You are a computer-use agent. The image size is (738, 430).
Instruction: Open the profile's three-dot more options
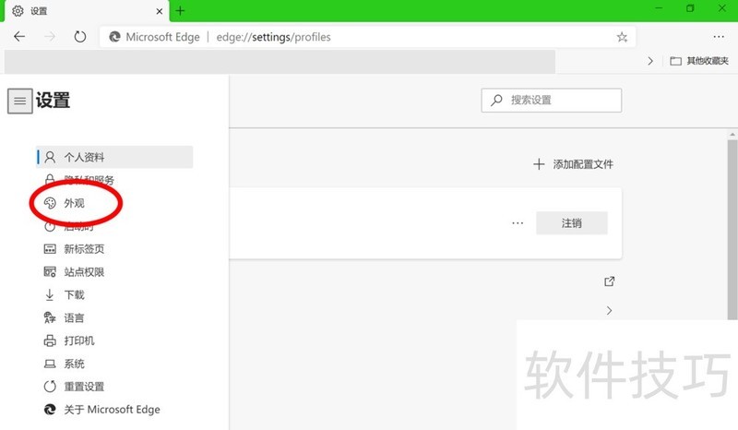coord(518,223)
